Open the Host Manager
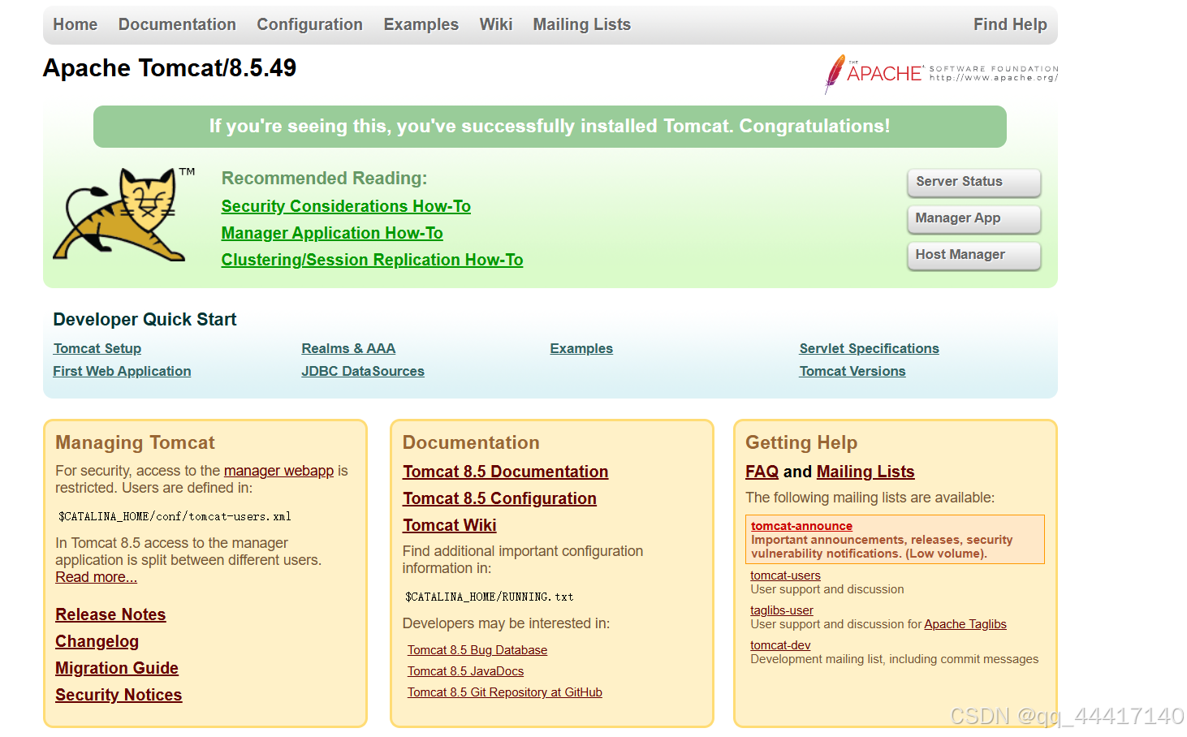The width and height of the screenshot is (1187, 737). tap(973, 256)
